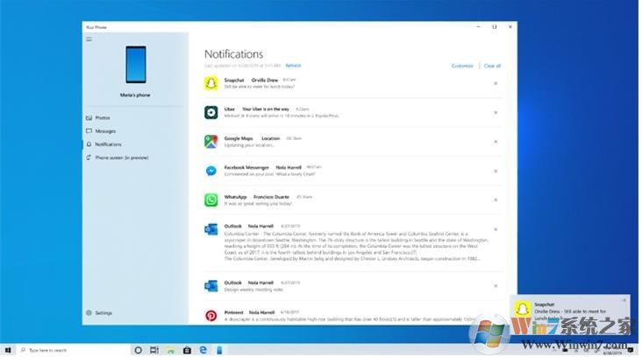Screen dimensions: 642x357
Task: Dismiss the Facebook Messenger notification
Action: point(496,171)
